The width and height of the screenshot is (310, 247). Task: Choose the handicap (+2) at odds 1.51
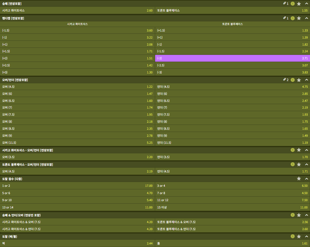pyautogui.click(x=77, y=58)
